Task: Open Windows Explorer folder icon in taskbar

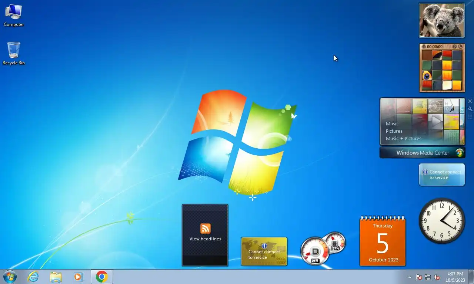Action: tap(56, 277)
